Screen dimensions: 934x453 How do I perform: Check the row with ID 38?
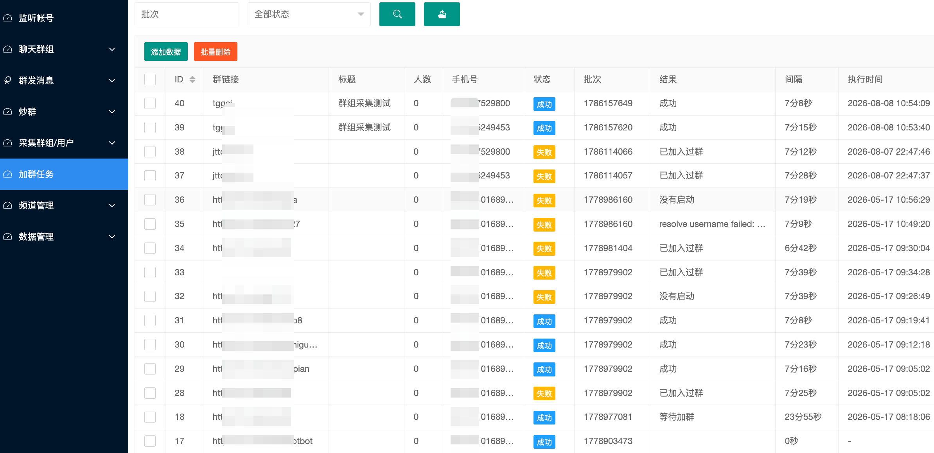[x=150, y=152]
